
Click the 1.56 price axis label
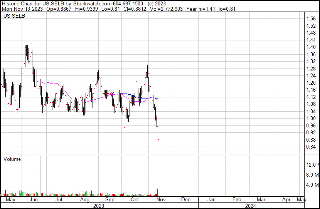(x=311, y=18)
